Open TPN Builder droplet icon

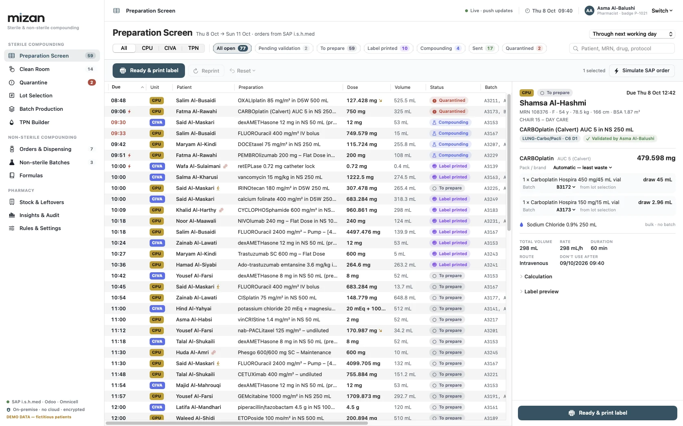coord(12,122)
